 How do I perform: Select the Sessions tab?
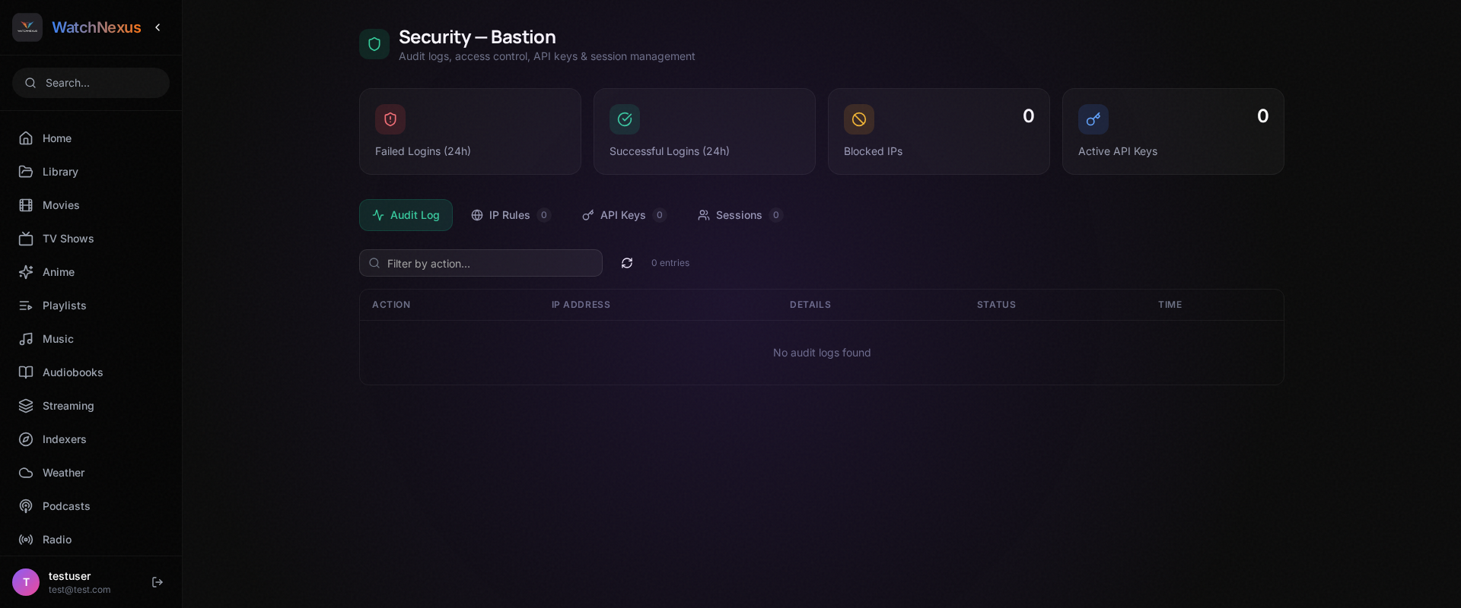(x=739, y=215)
